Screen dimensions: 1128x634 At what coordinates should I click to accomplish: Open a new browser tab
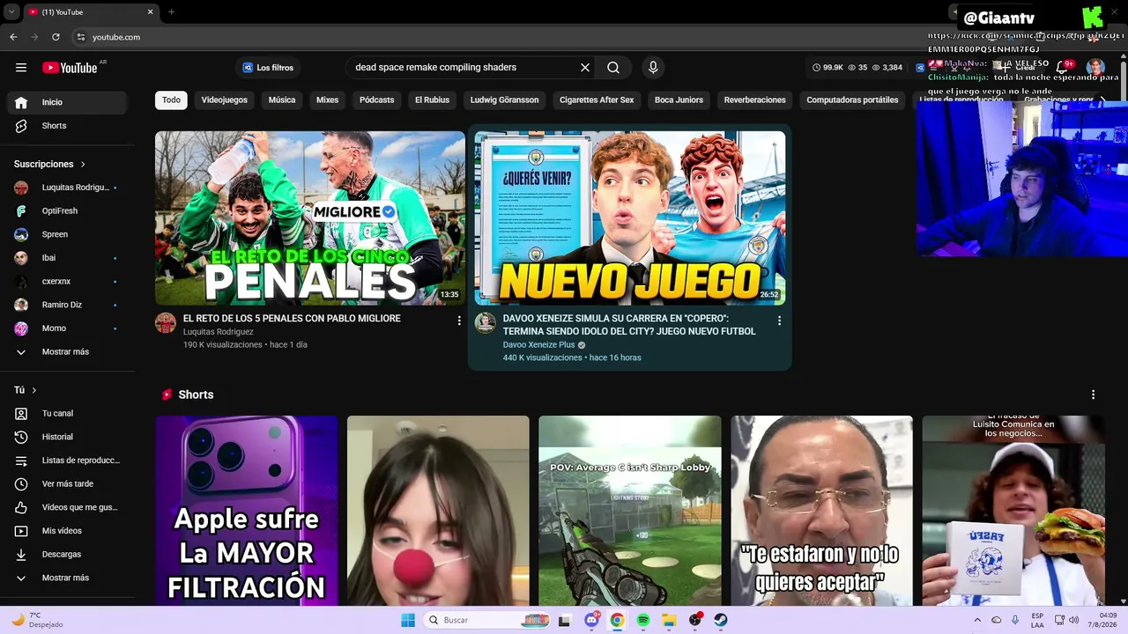click(171, 11)
